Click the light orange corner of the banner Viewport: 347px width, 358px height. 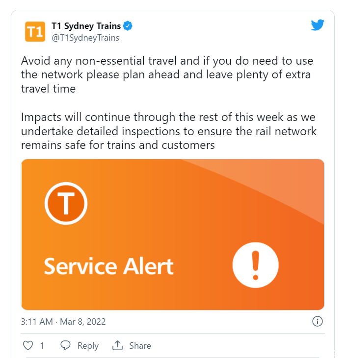(x=286, y=180)
